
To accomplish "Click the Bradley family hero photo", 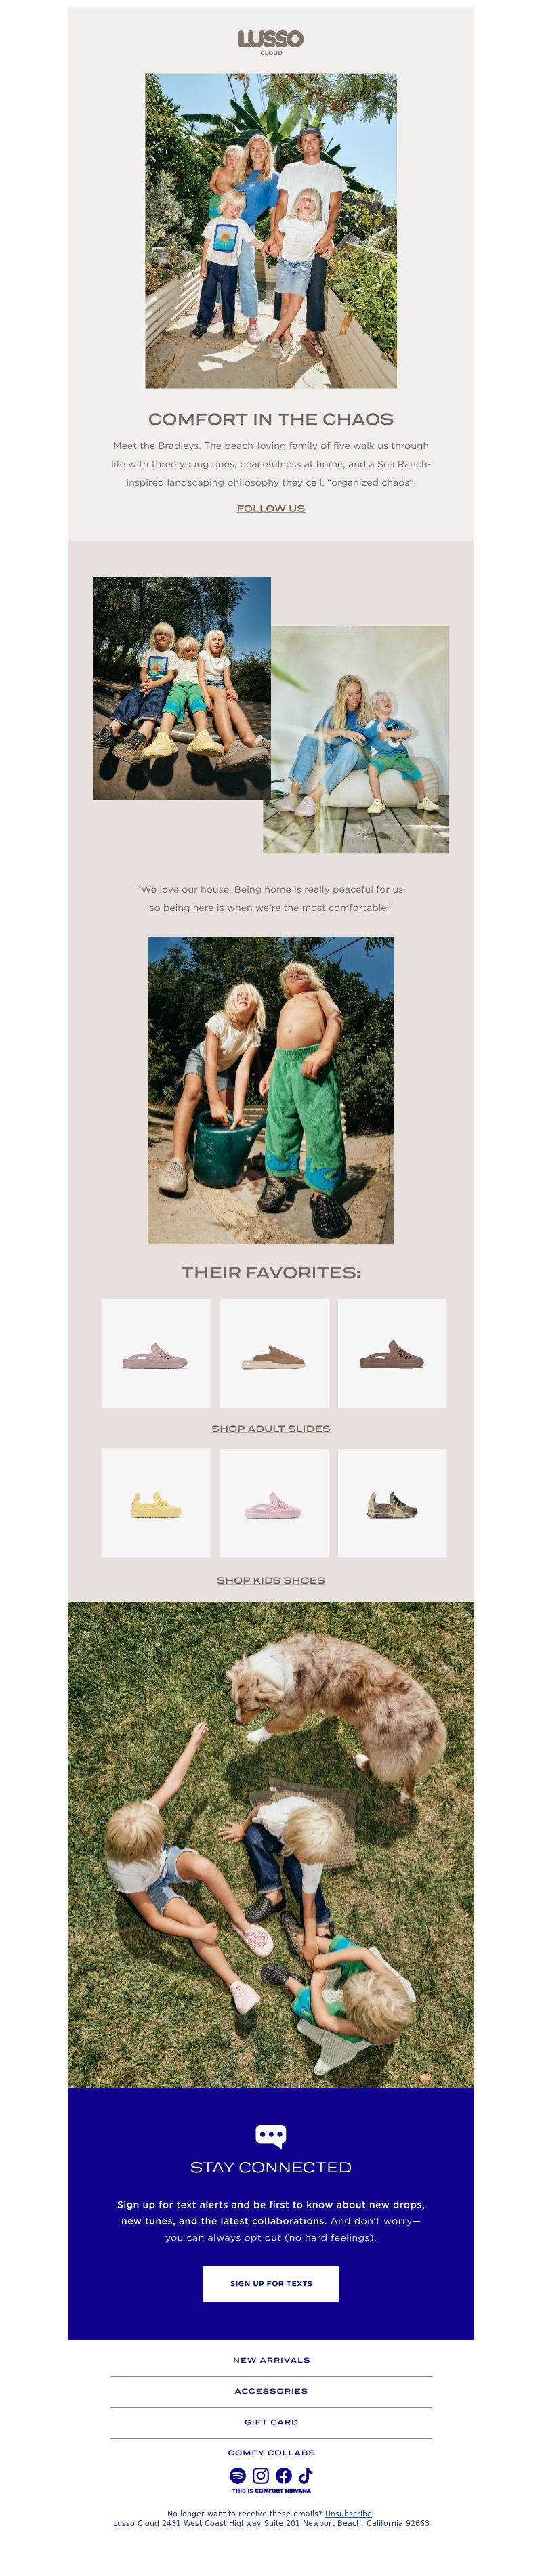I will pyautogui.click(x=271, y=230).
